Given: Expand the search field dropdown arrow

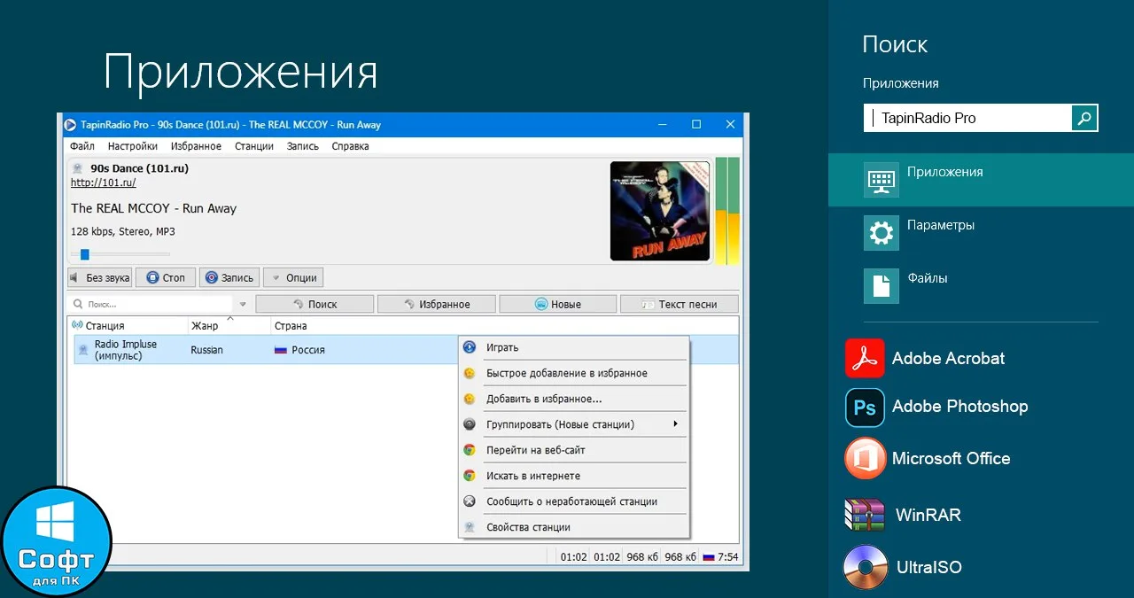Looking at the screenshot, I should (244, 304).
